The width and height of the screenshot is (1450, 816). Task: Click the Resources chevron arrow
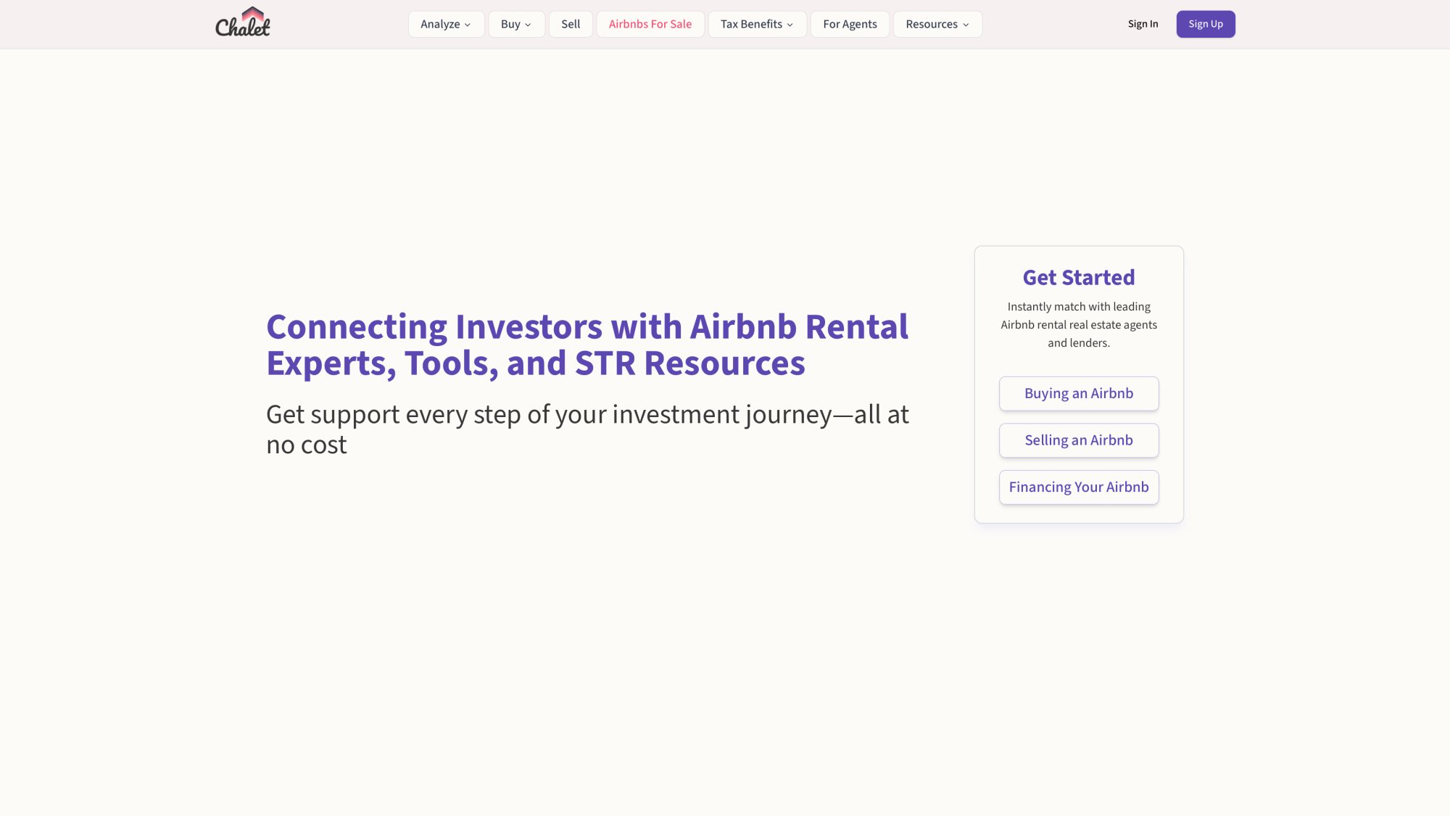click(964, 25)
